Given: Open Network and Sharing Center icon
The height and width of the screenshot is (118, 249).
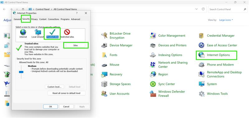Looking at the screenshot, I should (x=153, y=65).
